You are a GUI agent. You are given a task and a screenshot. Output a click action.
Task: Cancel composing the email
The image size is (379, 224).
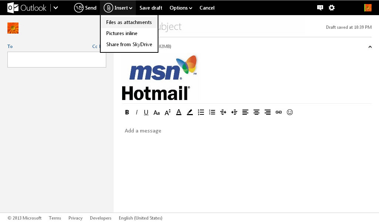pos(207,8)
